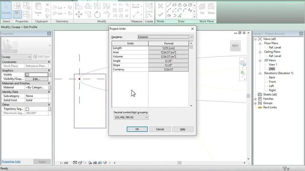The width and height of the screenshot is (305, 171).
Task: Confirm Project Units with OK
Action: (x=137, y=129)
